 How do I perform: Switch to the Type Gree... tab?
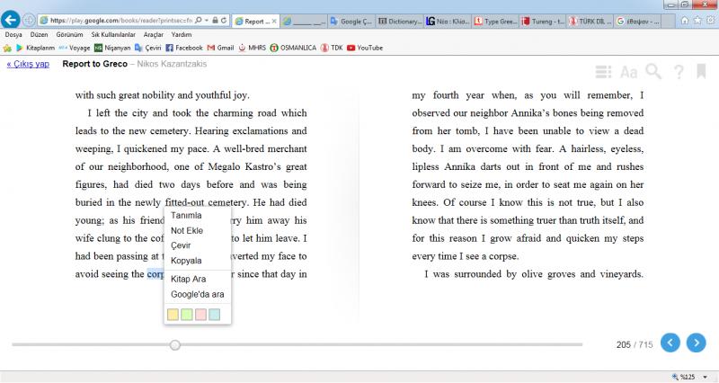(x=496, y=21)
